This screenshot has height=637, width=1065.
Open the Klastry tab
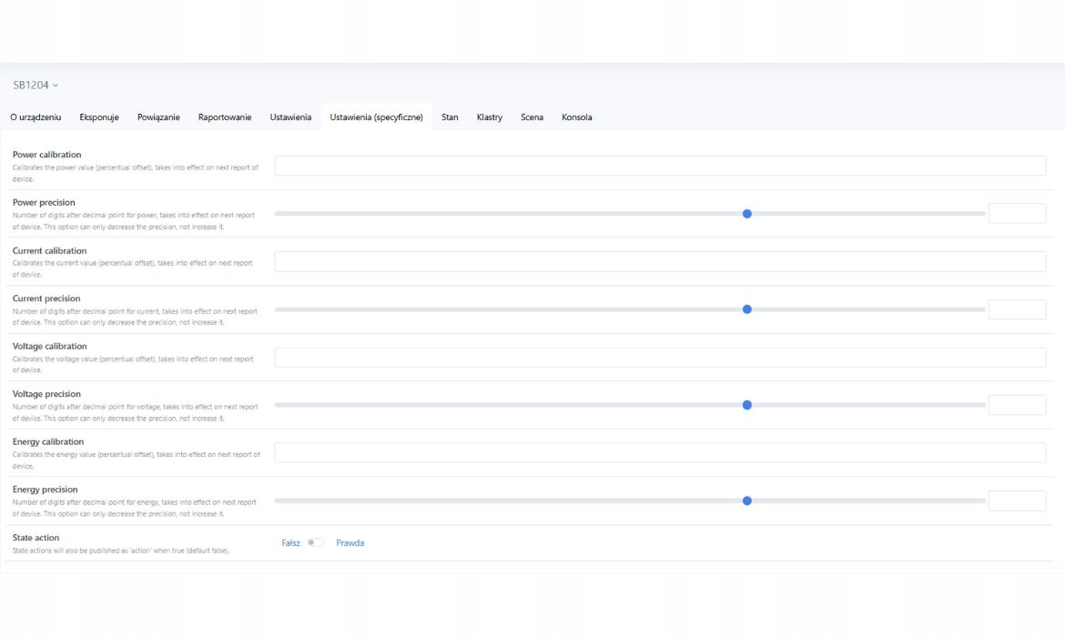coord(489,117)
